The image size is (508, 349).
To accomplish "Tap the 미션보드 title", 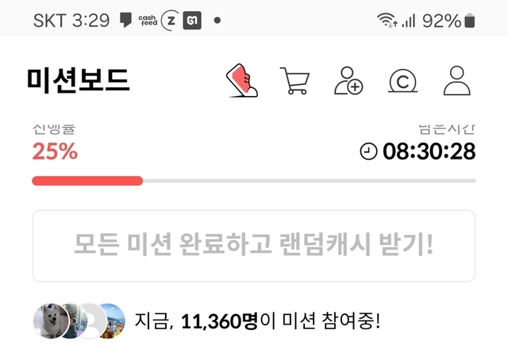I will 78,81.
